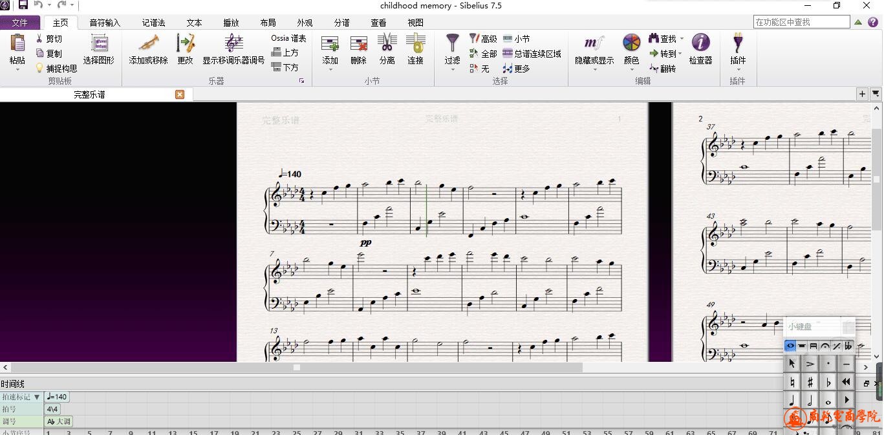Click Select Bars (小节)
The image size is (884, 435).
516,39
